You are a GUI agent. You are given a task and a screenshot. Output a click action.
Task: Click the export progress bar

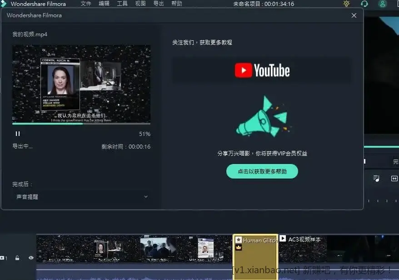coord(81,124)
